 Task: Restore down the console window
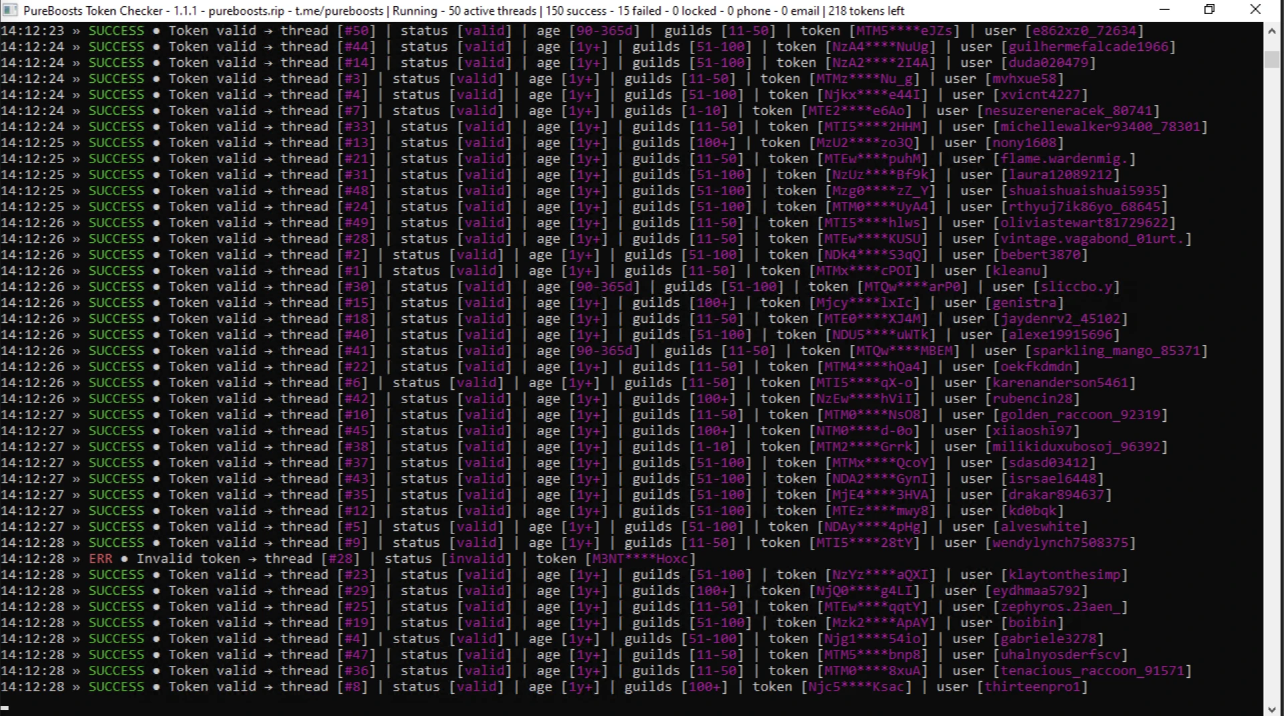click(x=1209, y=10)
